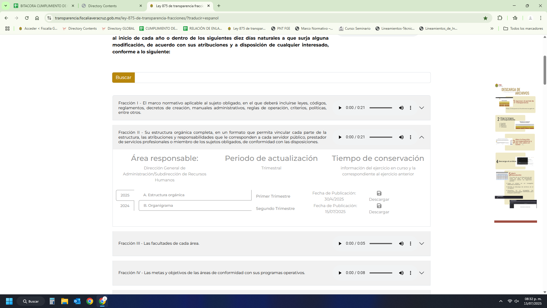Mute the Fracción IV audio volume
Viewport: 547px width, 308px height.
pyautogui.click(x=401, y=273)
